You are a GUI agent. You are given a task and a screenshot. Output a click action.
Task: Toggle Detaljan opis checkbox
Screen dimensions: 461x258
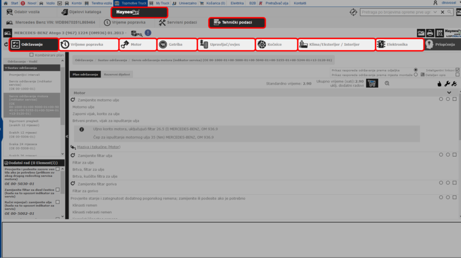[458, 75]
